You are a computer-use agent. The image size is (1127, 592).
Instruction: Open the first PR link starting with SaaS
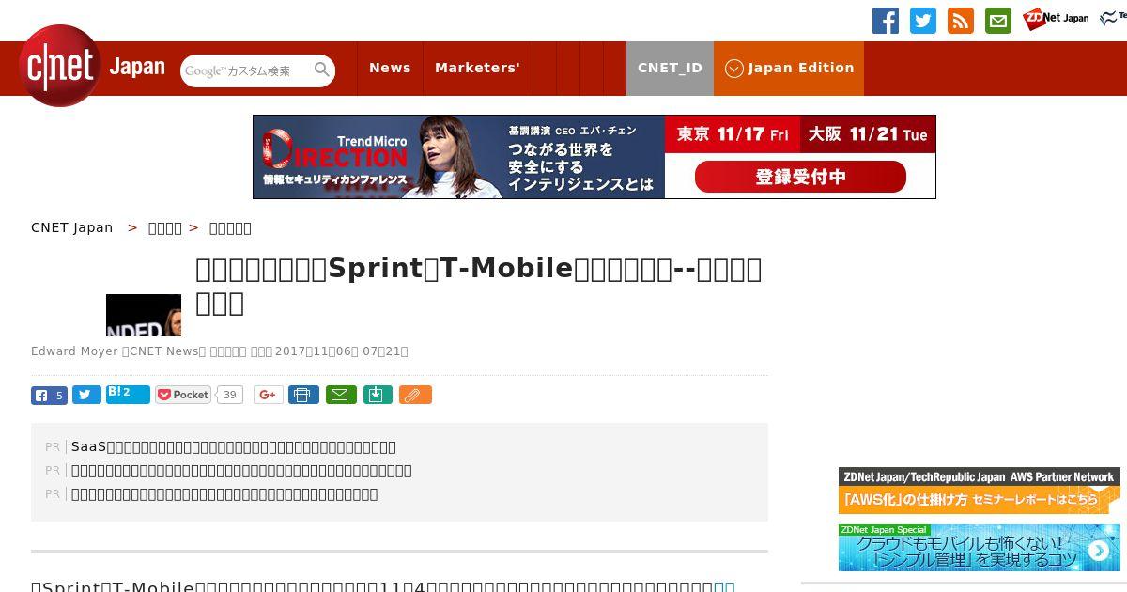(x=234, y=446)
